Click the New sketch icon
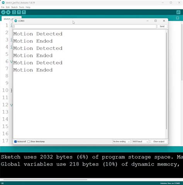The height and width of the screenshot is (185, 183). 14,12
